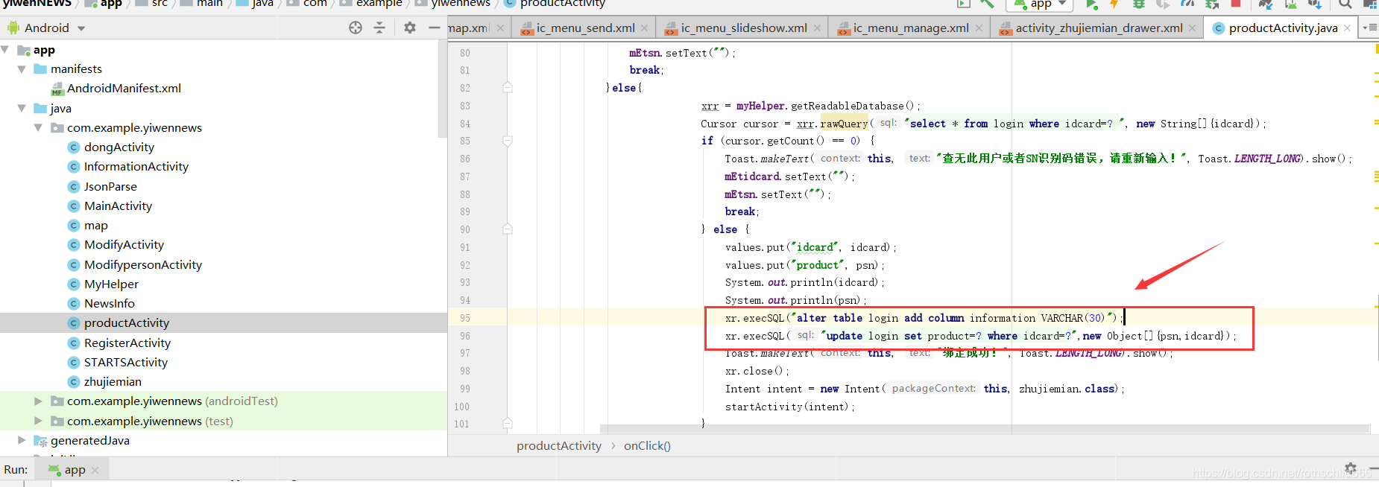
Task: Switch to ic_menu_manage.xml tab
Action: click(911, 28)
